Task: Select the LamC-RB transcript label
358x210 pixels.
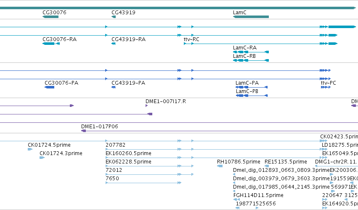Action: [x=244, y=56]
